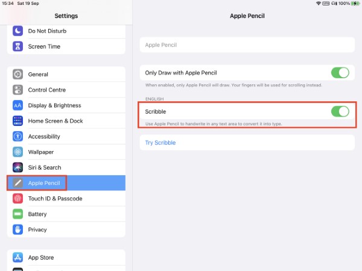Tap the Display & Brightness icon

pyautogui.click(x=17, y=105)
